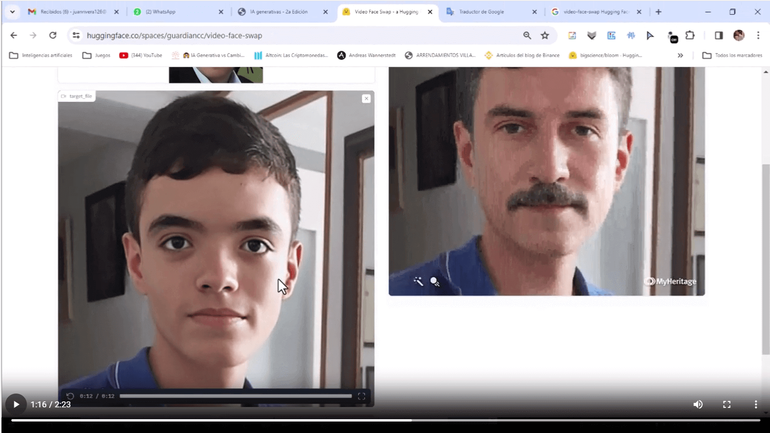
Task: Play the outer video player
Action: [x=16, y=404]
